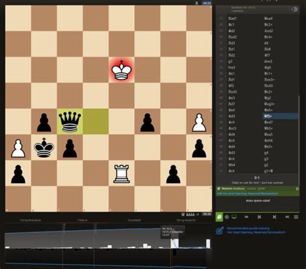
Task: Select highlighted move 43 Qf5+
Action: (x=280, y=116)
